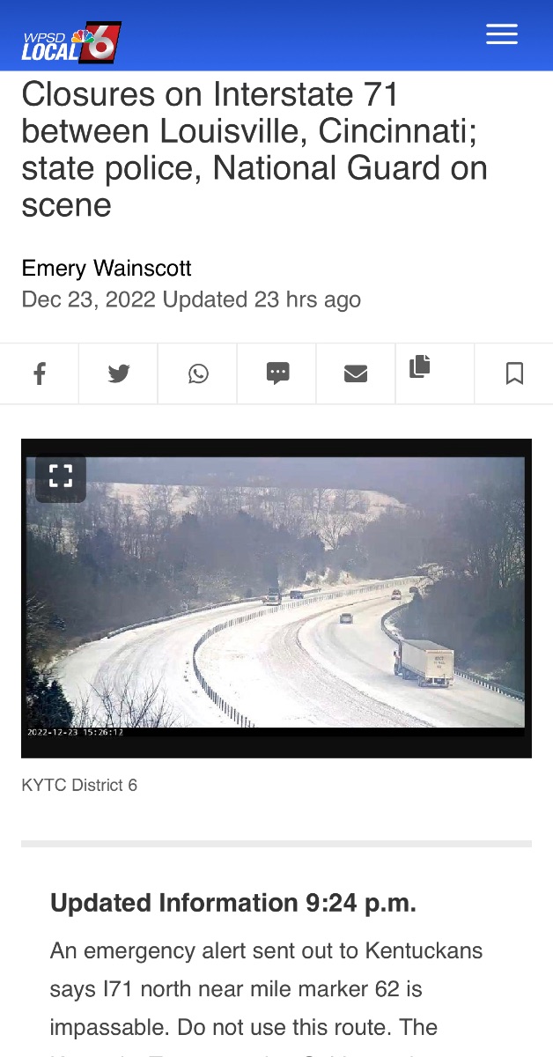Share article on Twitter
Screen dimensions: 553x1057
pyautogui.click(x=119, y=373)
